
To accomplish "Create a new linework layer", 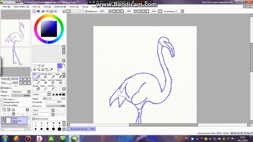I will 9,110.
